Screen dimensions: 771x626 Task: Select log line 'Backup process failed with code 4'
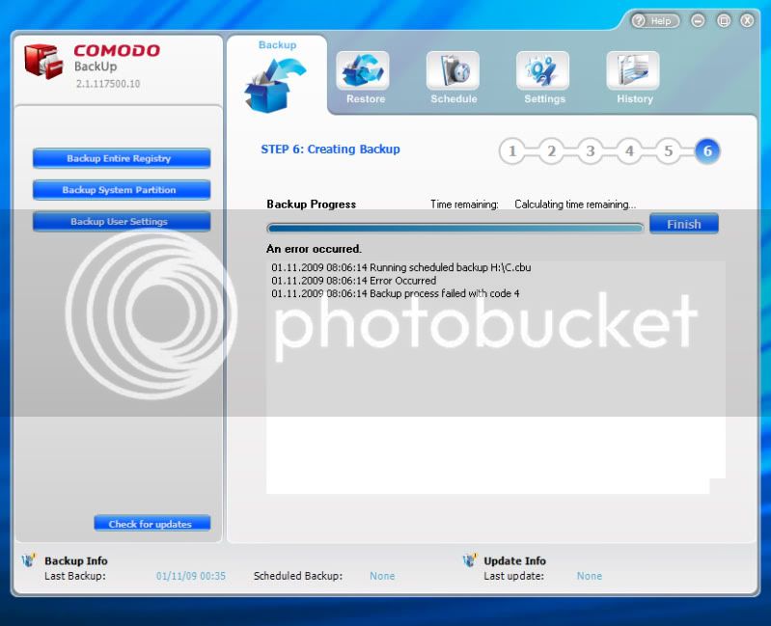click(395, 293)
